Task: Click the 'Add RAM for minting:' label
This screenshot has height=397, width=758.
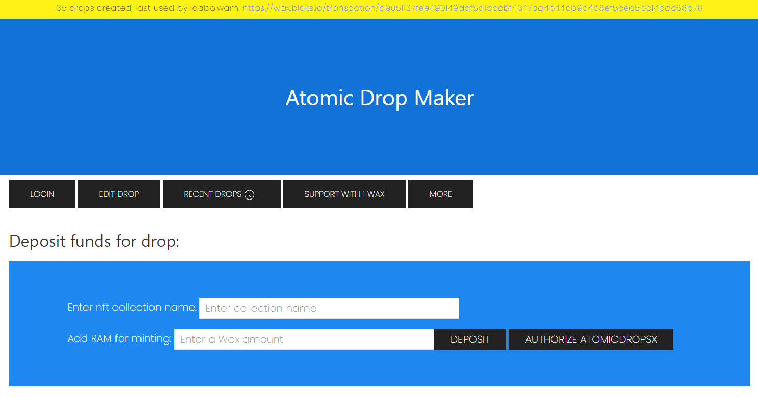Action: pyautogui.click(x=120, y=339)
